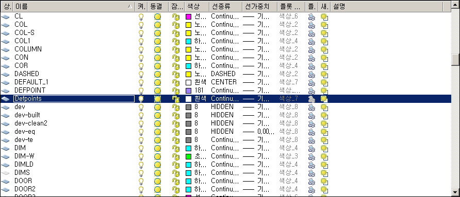Select the DIMS layer name
The height and width of the screenshot is (197, 460).
click(22, 172)
